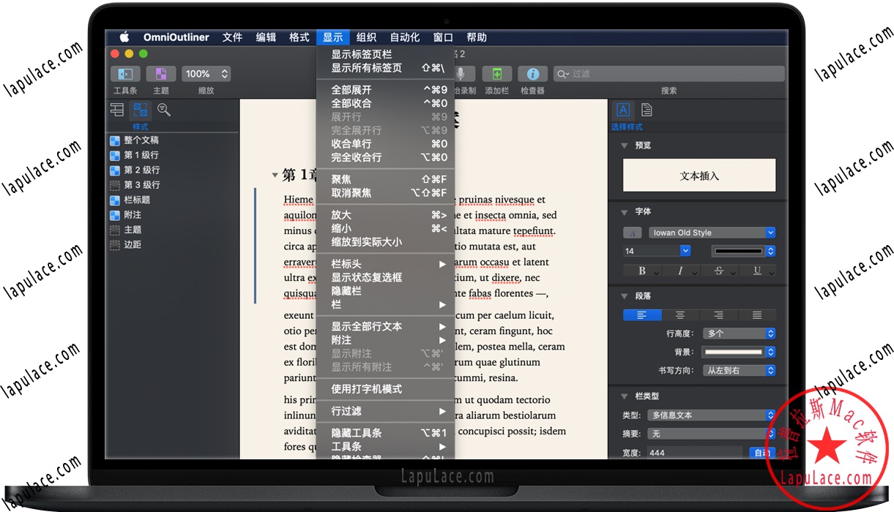Open the 帮助 menu in menu bar
The image size is (894, 512).
(x=477, y=37)
